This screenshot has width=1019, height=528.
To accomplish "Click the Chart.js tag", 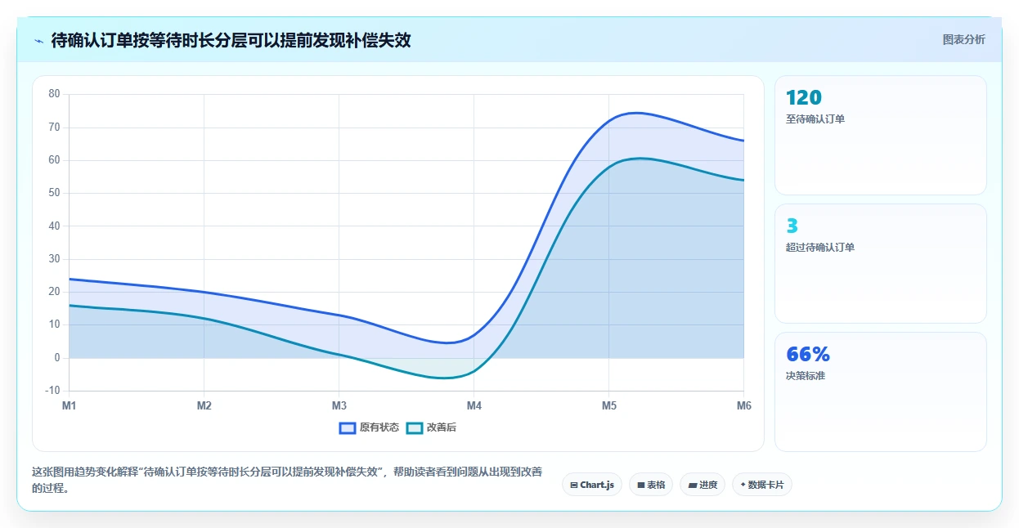I will [x=592, y=485].
